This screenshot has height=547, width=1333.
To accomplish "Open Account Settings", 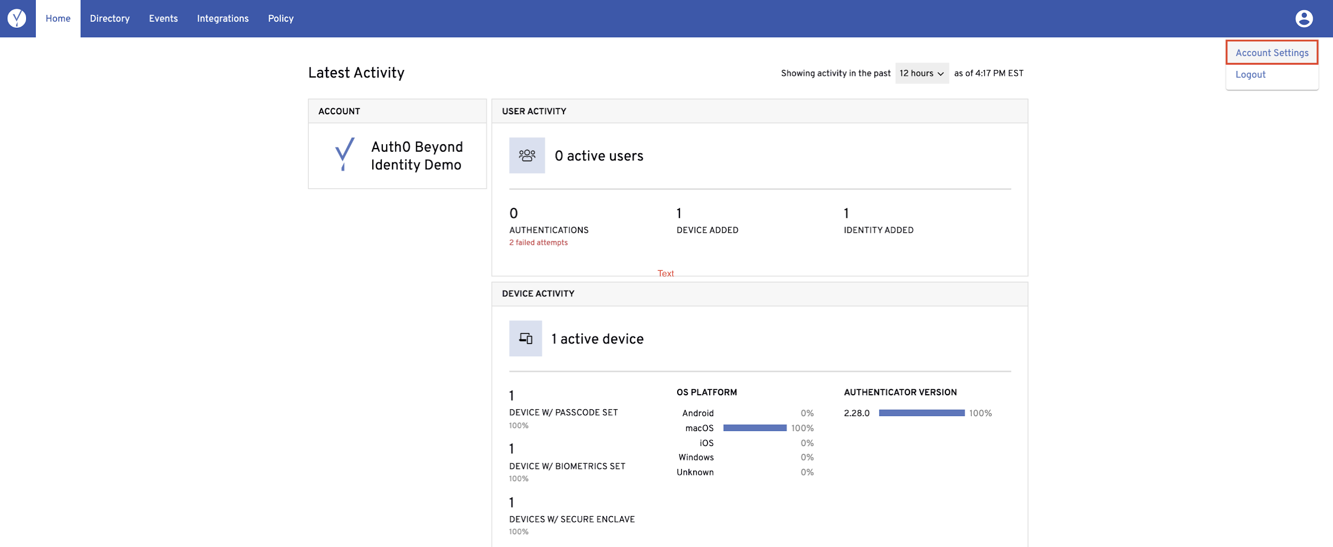I will (1272, 52).
